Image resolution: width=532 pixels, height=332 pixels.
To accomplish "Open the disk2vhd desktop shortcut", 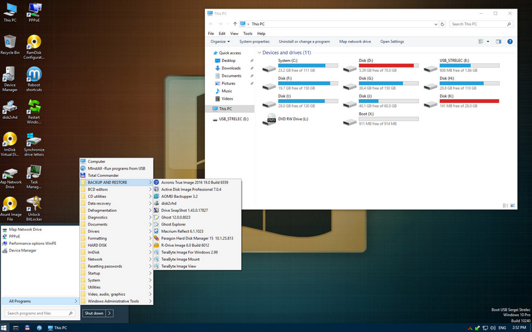I will (x=10, y=110).
